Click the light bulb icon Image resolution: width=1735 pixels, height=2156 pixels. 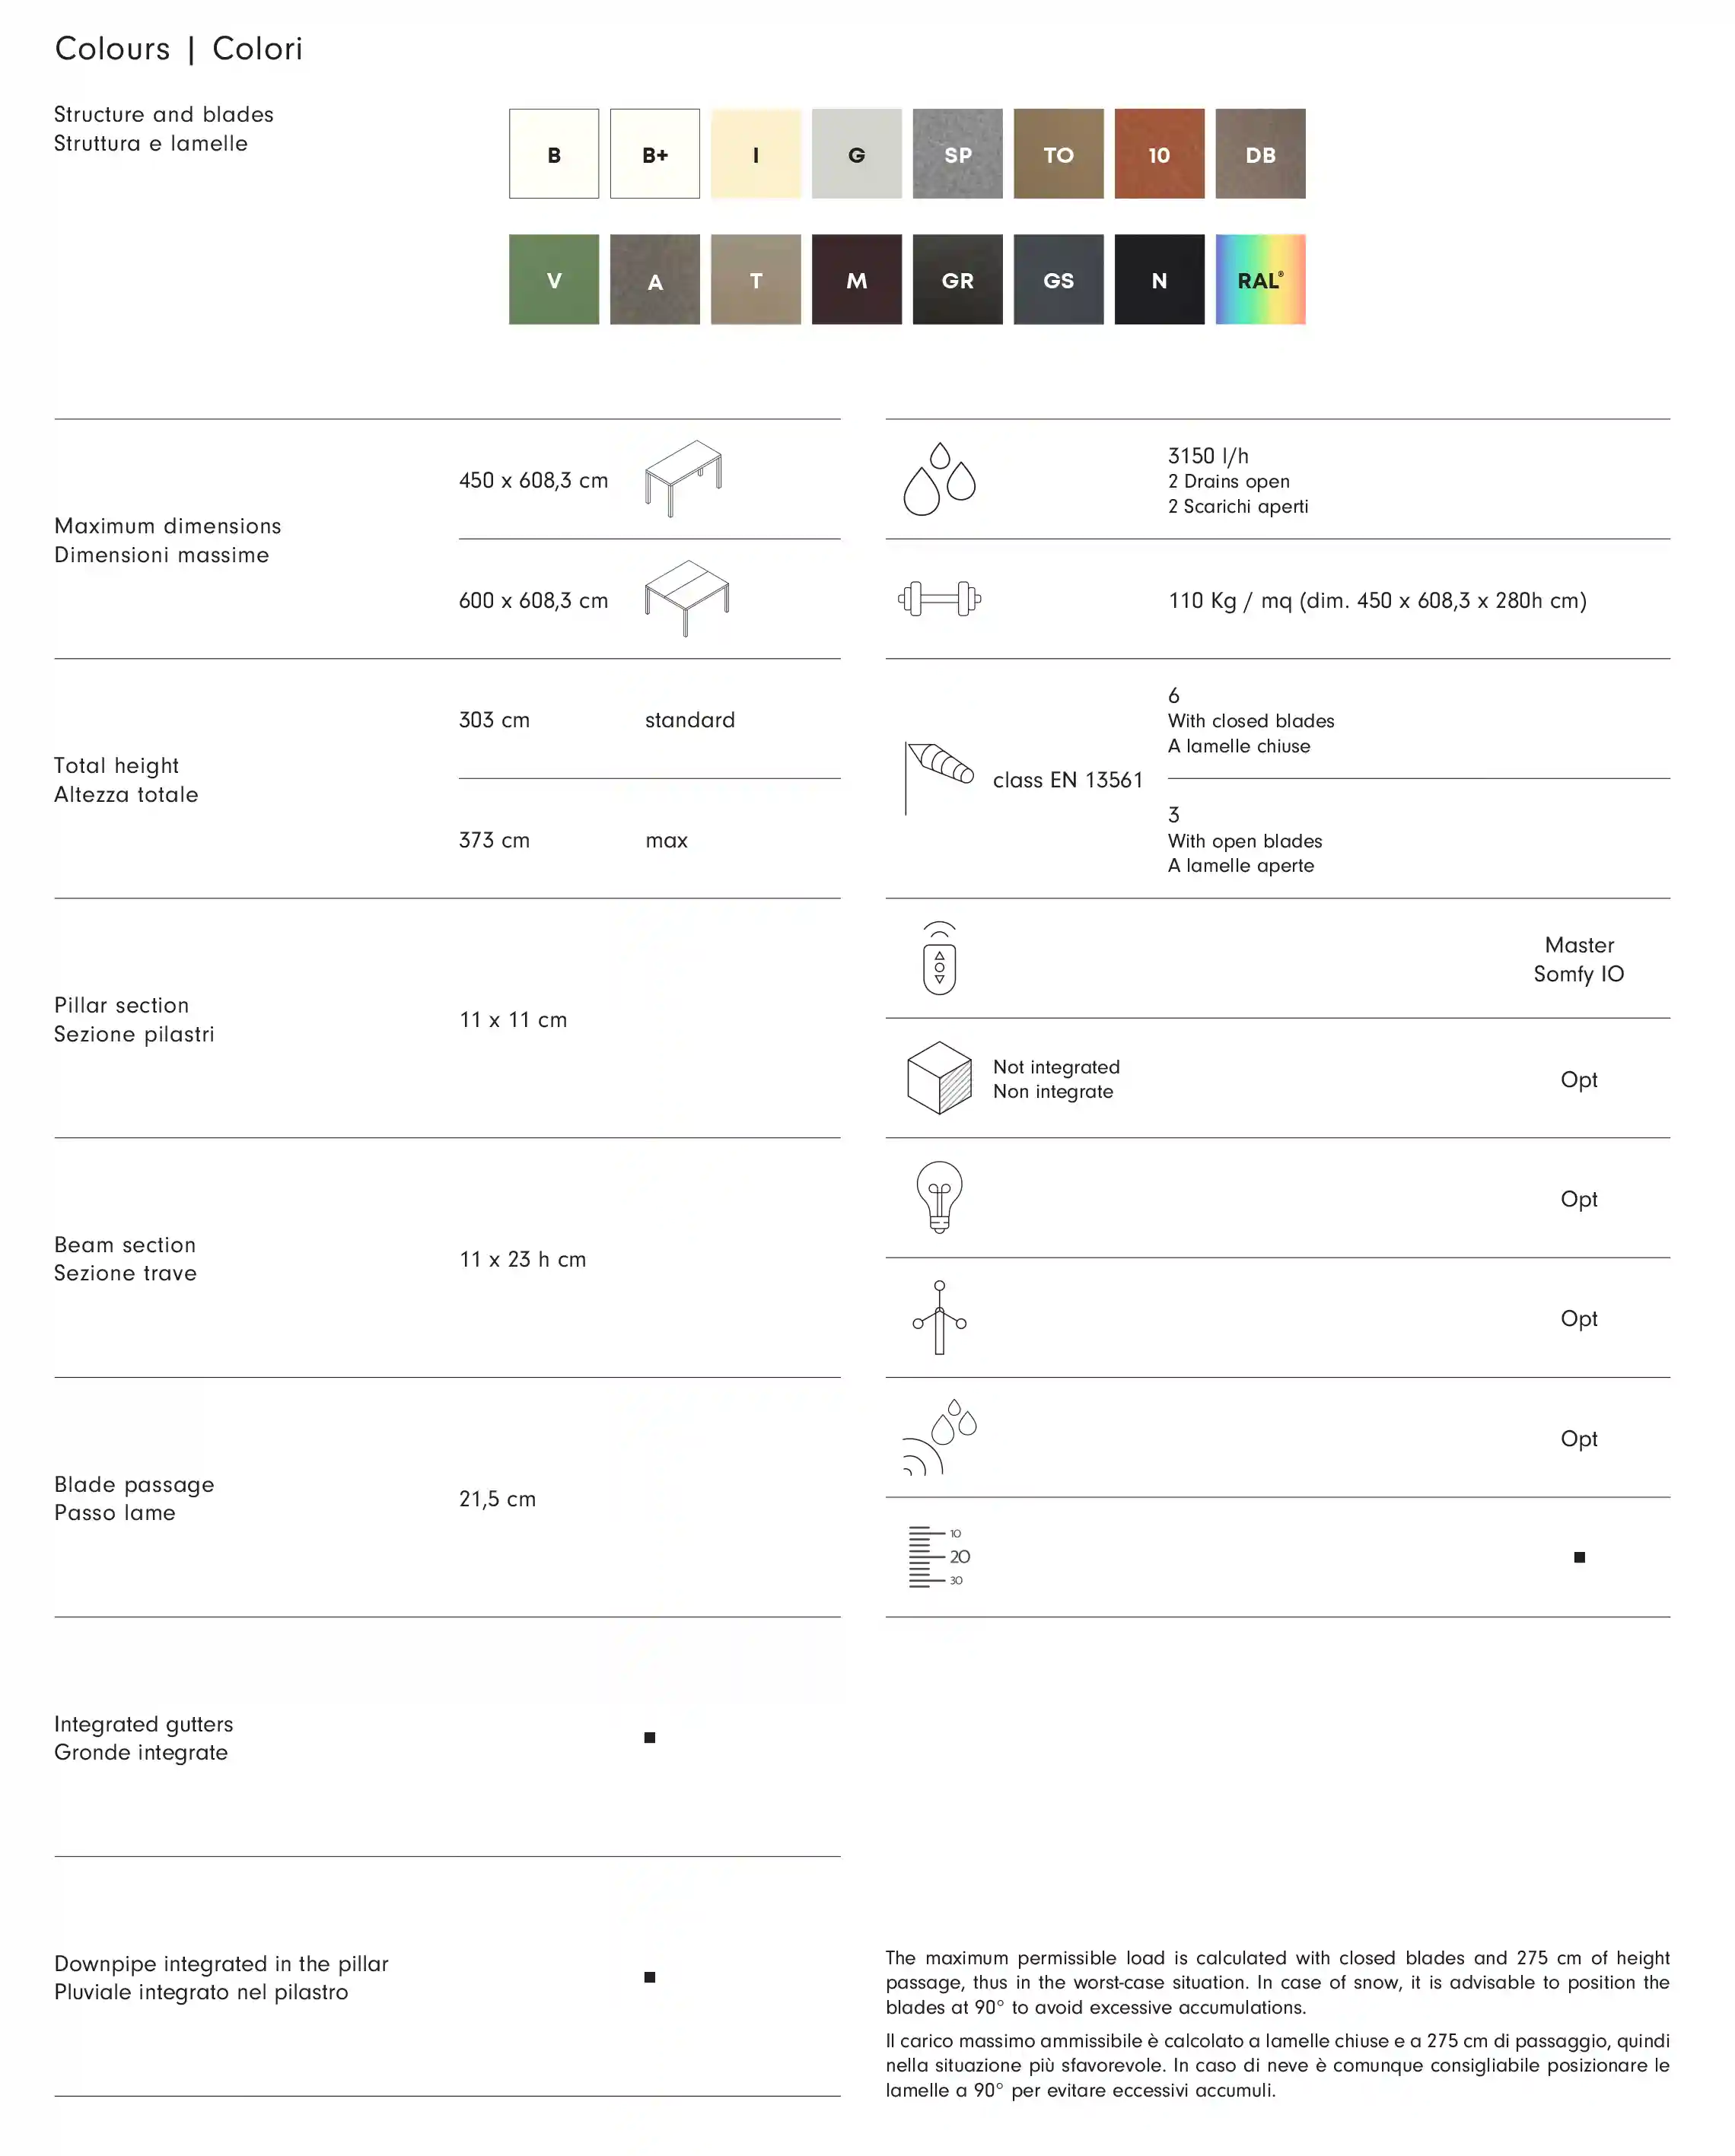pyautogui.click(x=939, y=1197)
